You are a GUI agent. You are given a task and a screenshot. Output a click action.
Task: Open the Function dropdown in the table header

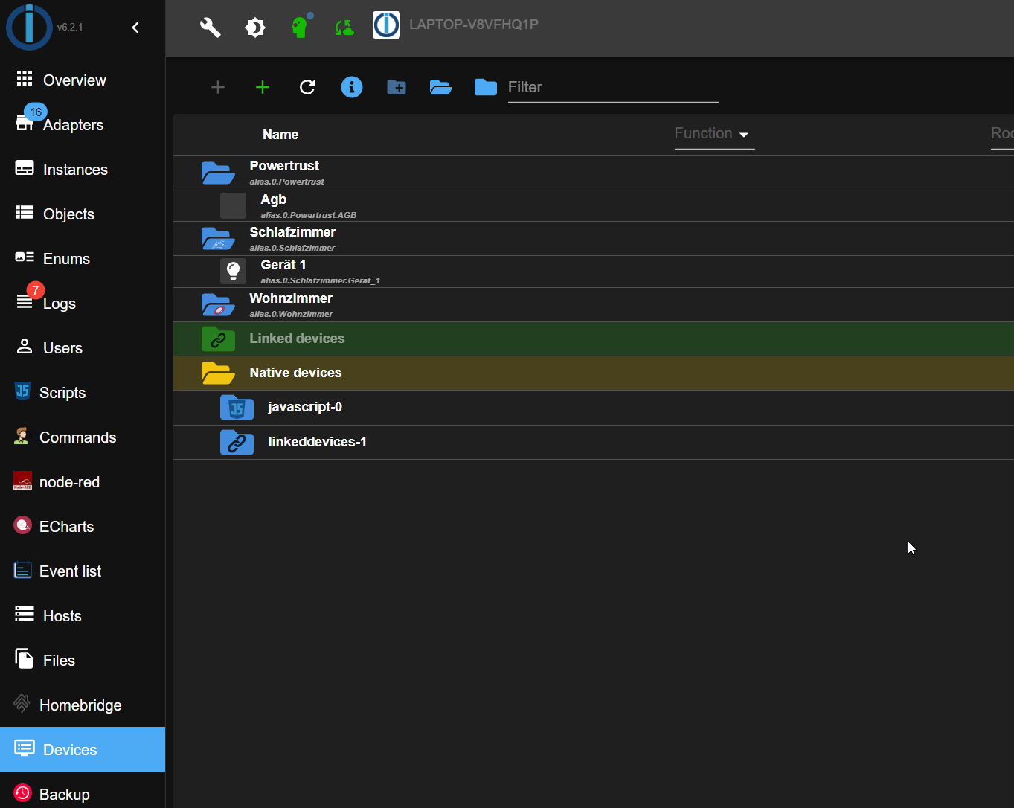(713, 134)
